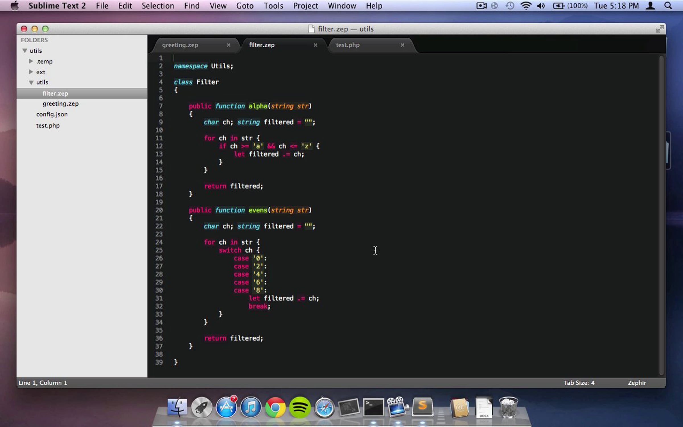Switch to the test.php tab
This screenshot has width=683, height=427.
(348, 45)
